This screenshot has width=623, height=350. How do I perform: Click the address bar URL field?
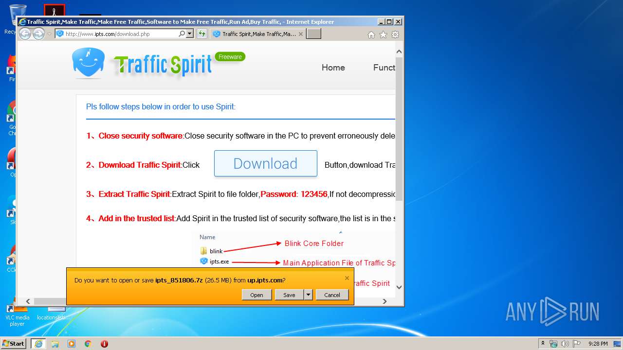[121, 34]
